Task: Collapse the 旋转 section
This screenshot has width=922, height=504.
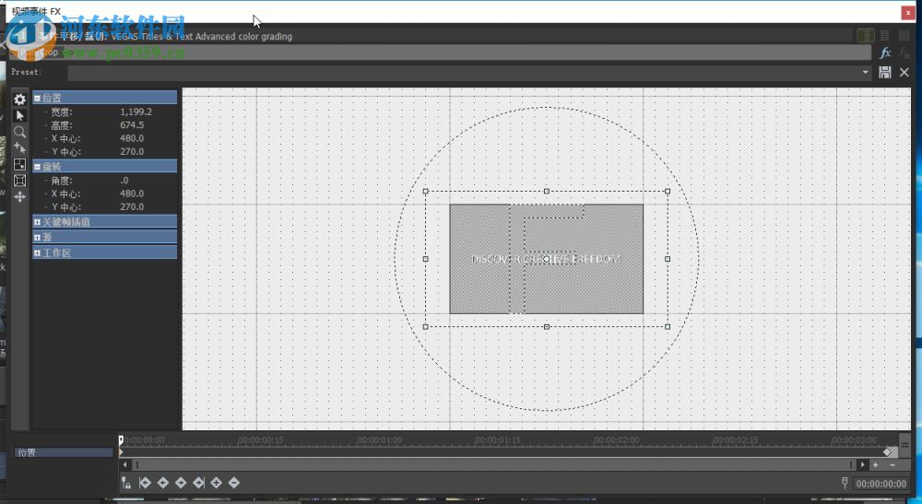Action: point(37,167)
